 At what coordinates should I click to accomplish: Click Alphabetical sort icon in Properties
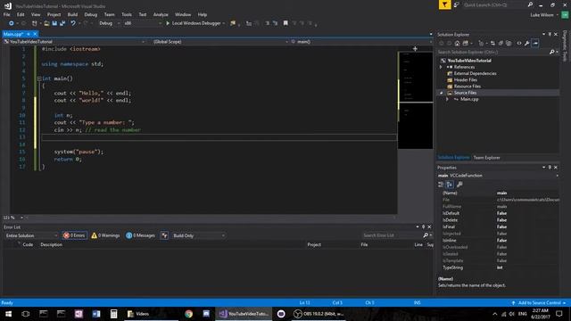click(x=450, y=185)
